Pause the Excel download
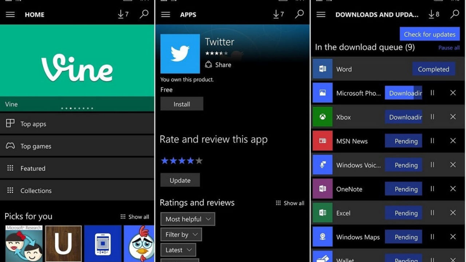 (433, 213)
